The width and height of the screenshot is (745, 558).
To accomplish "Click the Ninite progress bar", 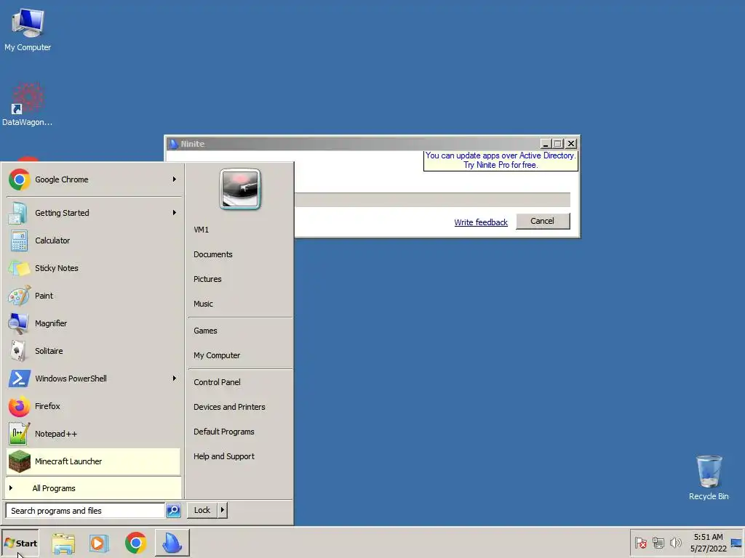I will (432, 200).
